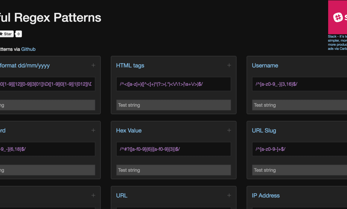Expand the Hex Value card plus icon

point(229,130)
